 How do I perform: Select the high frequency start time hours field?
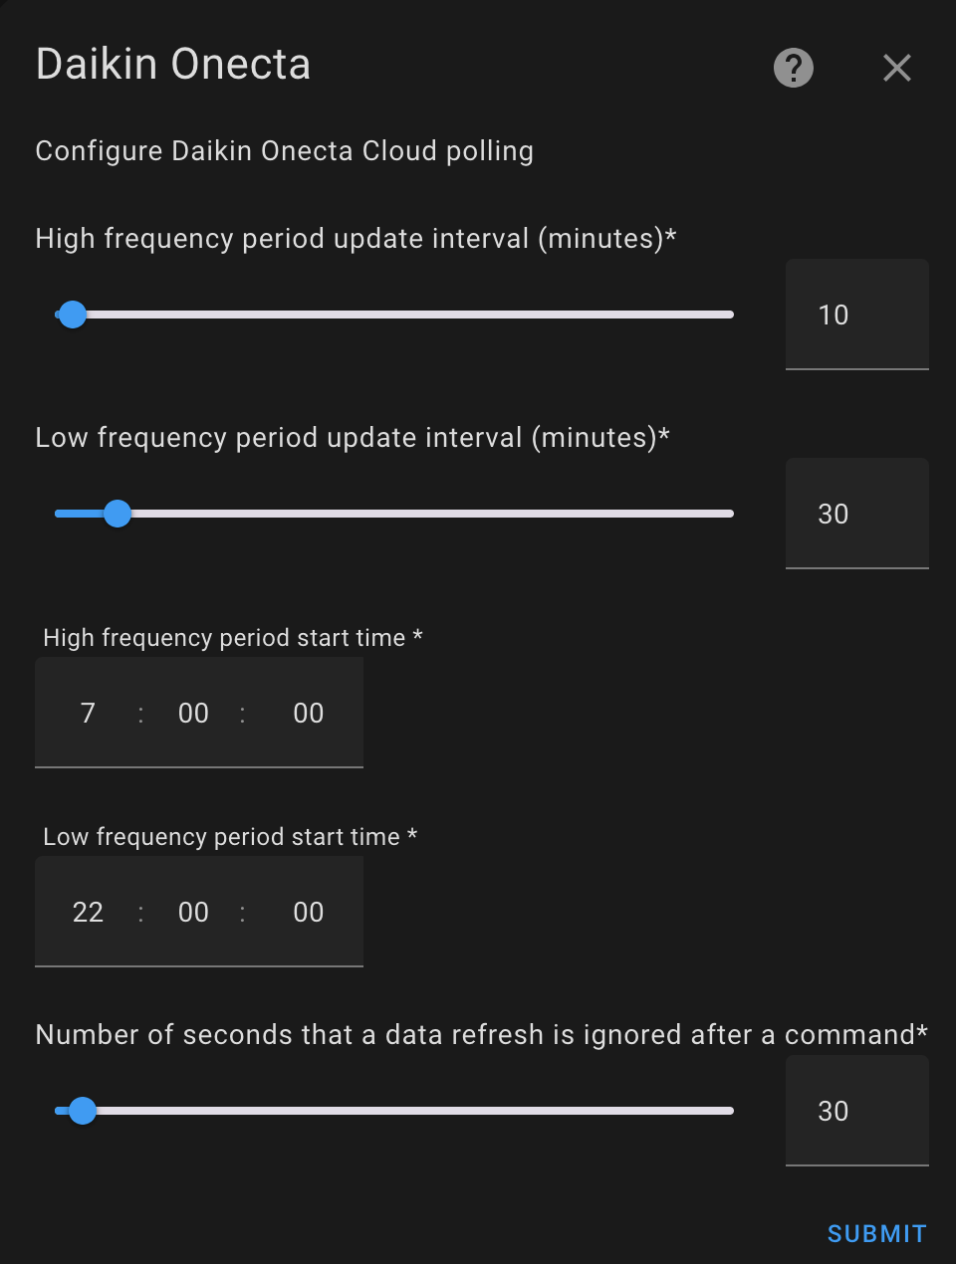click(x=88, y=713)
